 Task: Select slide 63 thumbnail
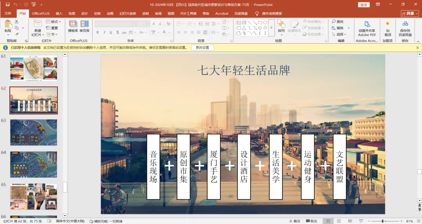34,133
